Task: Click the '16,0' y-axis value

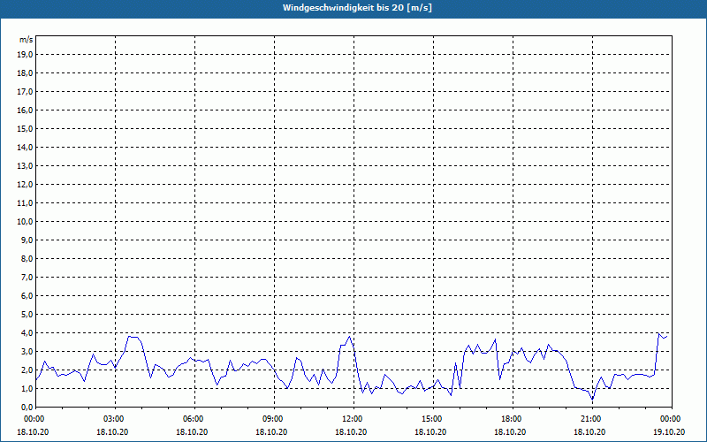Action: (26, 110)
